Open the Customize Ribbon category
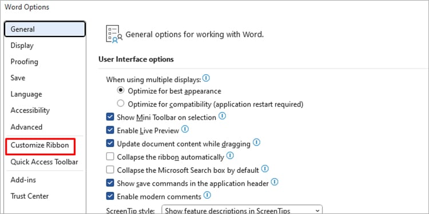Image resolution: width=429 pixels, height=214 pixels. coord(40,145)
